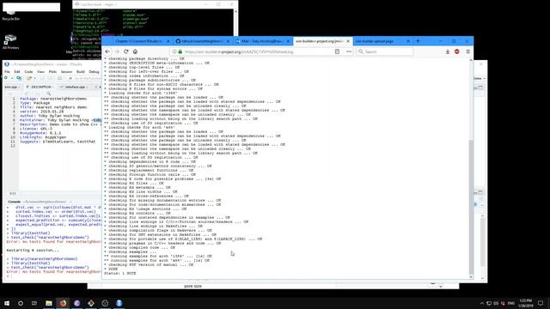Screen dimensions: 550x309
Task: Show hidden system tray icons
Action: [481, 303]
